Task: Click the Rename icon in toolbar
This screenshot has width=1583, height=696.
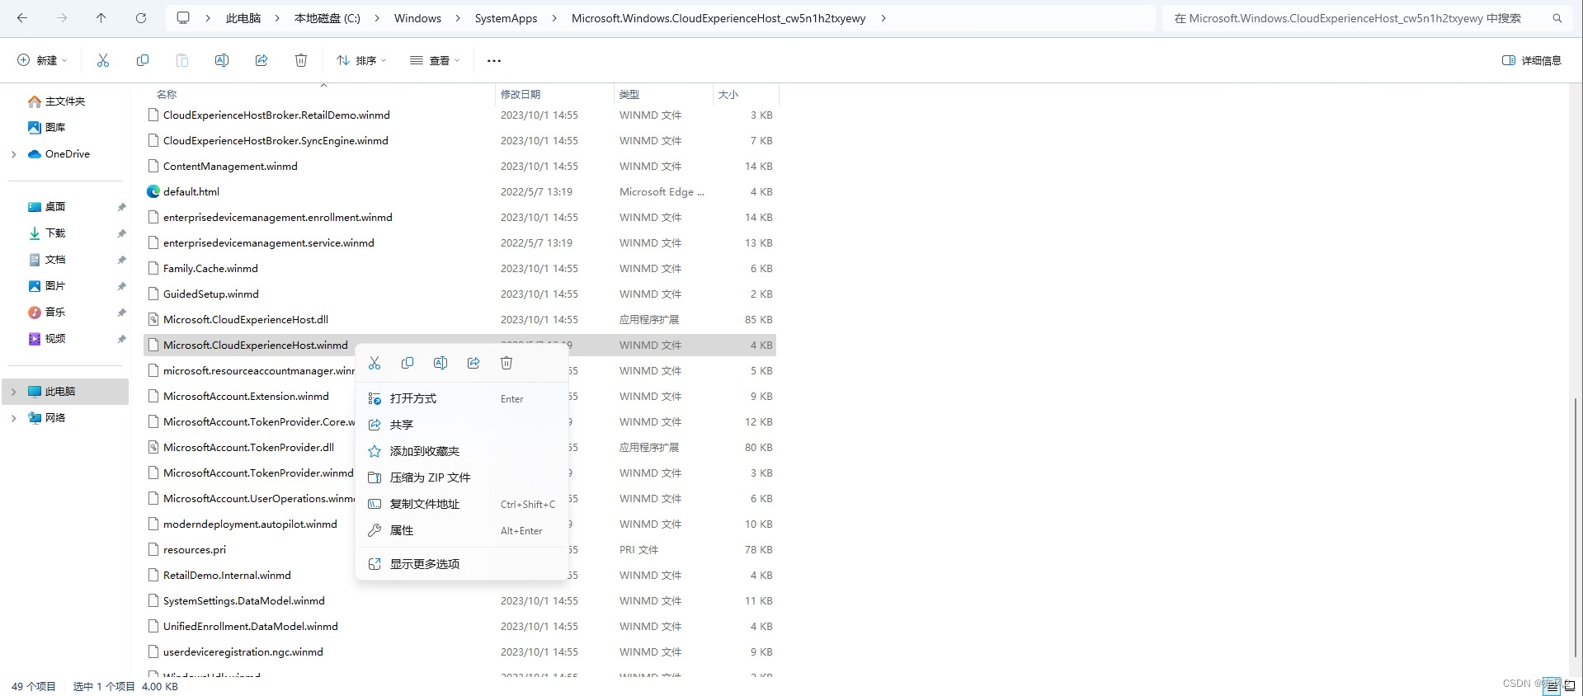Action: pos(222,60)
